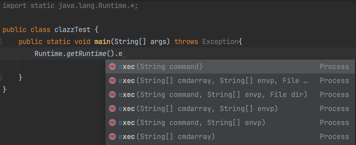Click the Process return type of first suggestion
The image size is (356, 145).
coord(334,67)
